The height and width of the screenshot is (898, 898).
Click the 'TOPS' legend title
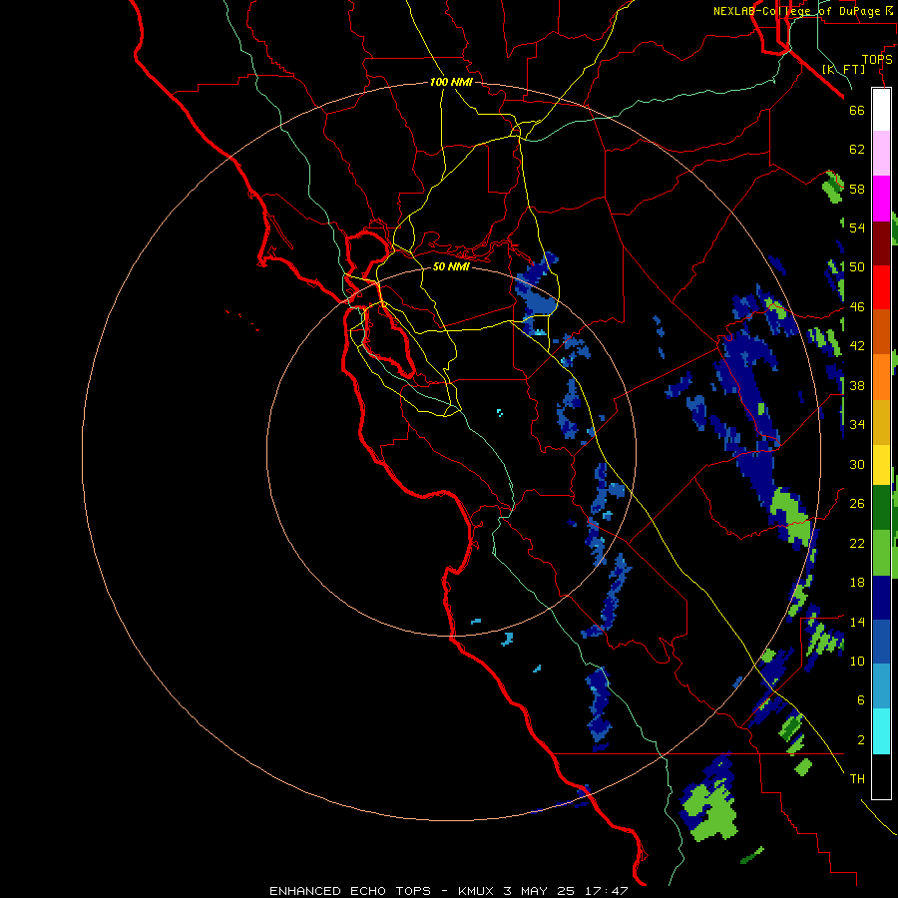877,59
